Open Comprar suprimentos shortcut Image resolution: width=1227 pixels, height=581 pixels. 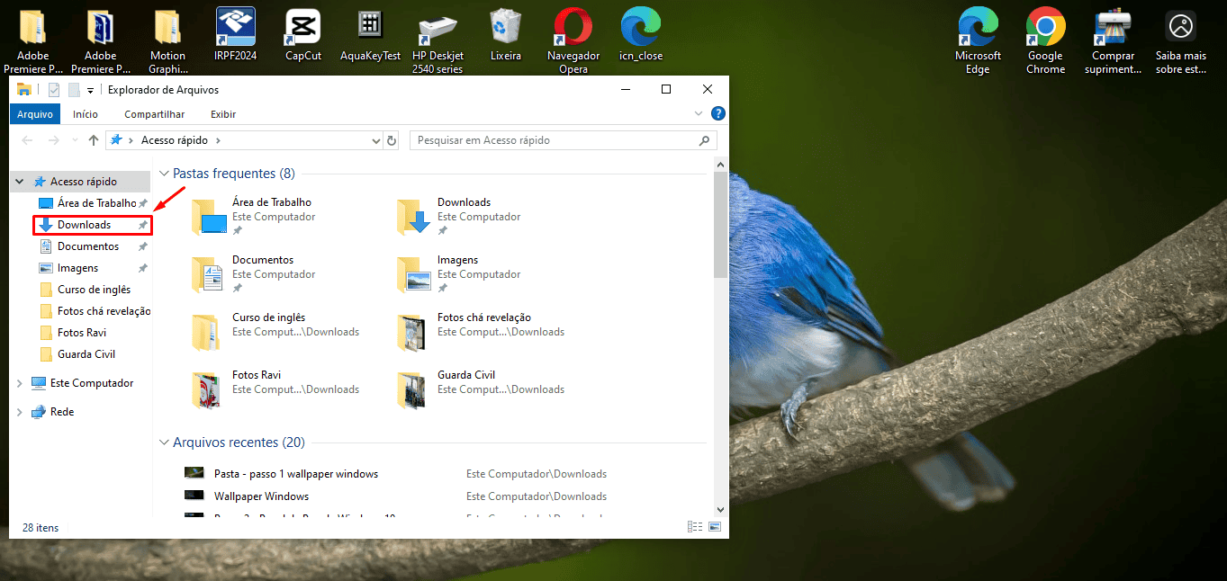coord(1114,40)
